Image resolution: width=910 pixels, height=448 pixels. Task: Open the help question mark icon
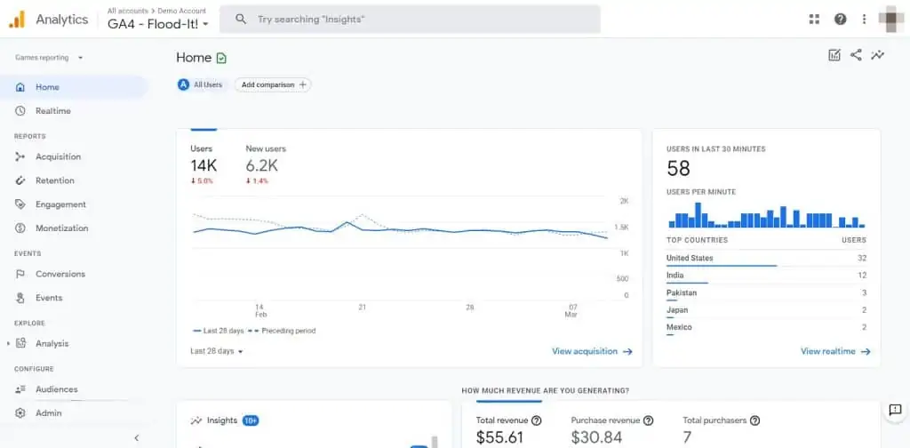pos(841,20)
